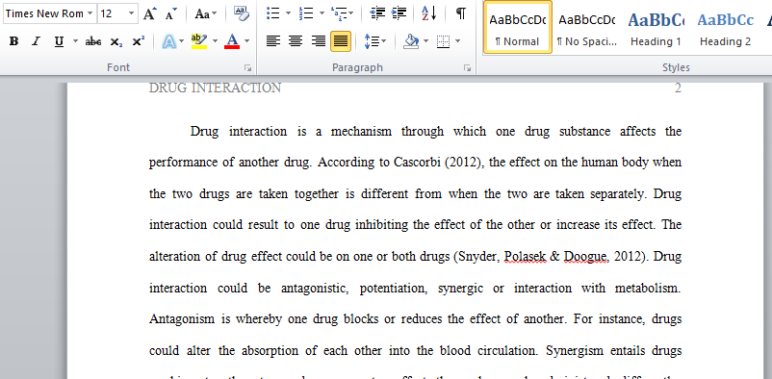Click the Numbering list icon
The image size is (772, 379).
(x=306, y=13)
